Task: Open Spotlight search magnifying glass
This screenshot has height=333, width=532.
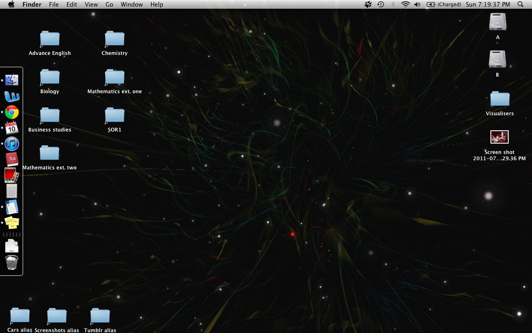Action: tap(520, 5)
